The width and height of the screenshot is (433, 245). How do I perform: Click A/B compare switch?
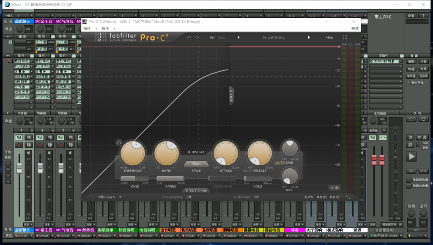coord(212,37)
